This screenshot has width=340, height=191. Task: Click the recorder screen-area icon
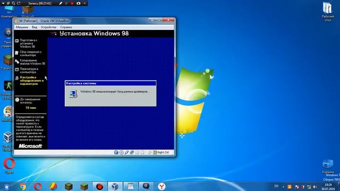[x=19, y=3]
